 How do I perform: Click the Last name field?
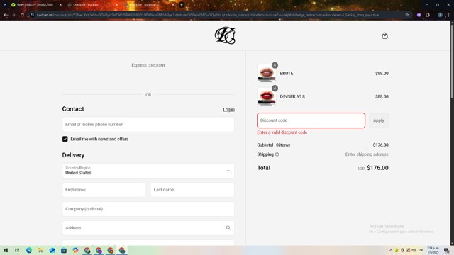[192, 190]
